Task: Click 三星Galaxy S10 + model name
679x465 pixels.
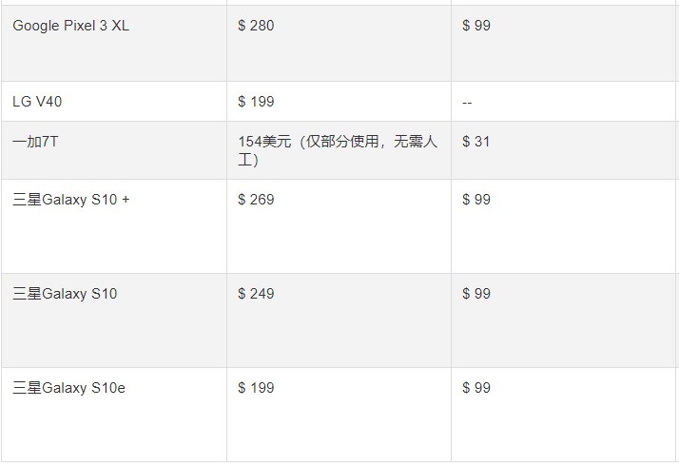Action: point(71,200)
